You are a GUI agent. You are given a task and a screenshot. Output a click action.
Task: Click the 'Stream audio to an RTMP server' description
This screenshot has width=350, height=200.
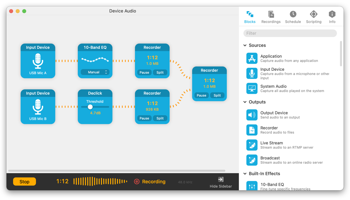pyautogui.click(x=287, y=147)
